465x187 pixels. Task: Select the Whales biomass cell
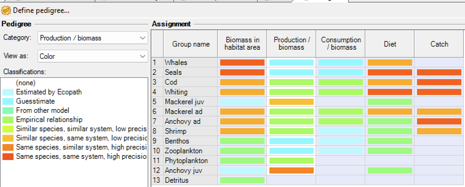242,63
